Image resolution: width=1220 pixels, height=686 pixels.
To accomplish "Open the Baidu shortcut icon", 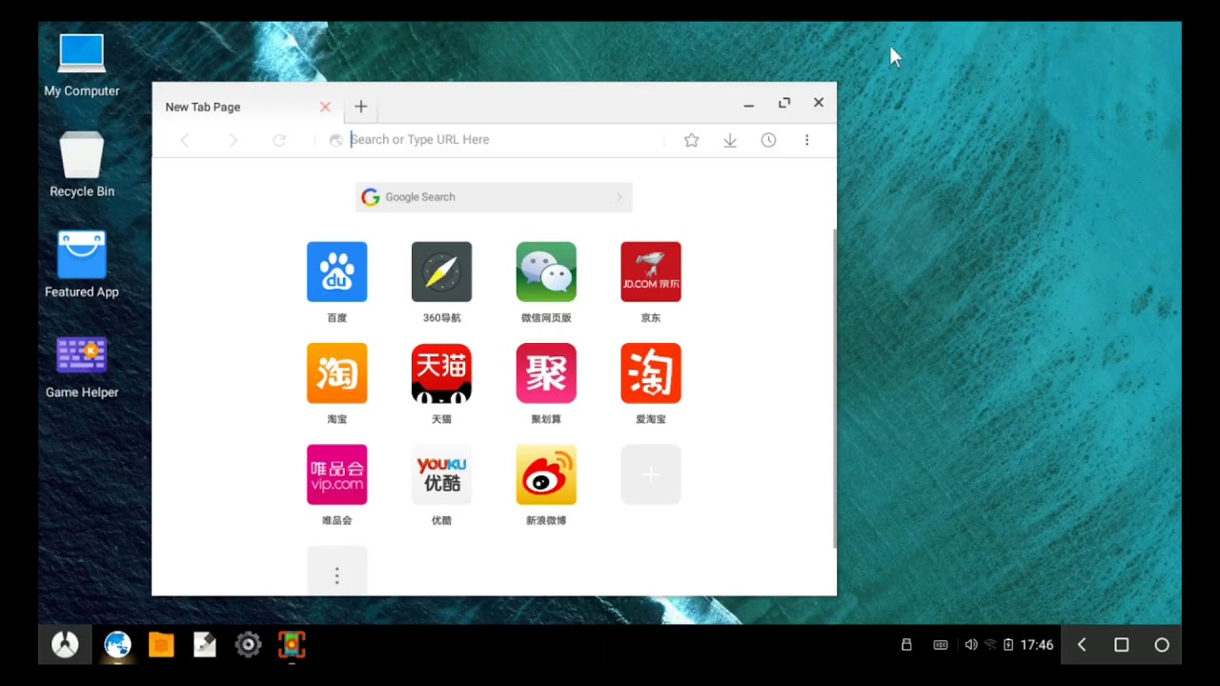I will (336, 272).
